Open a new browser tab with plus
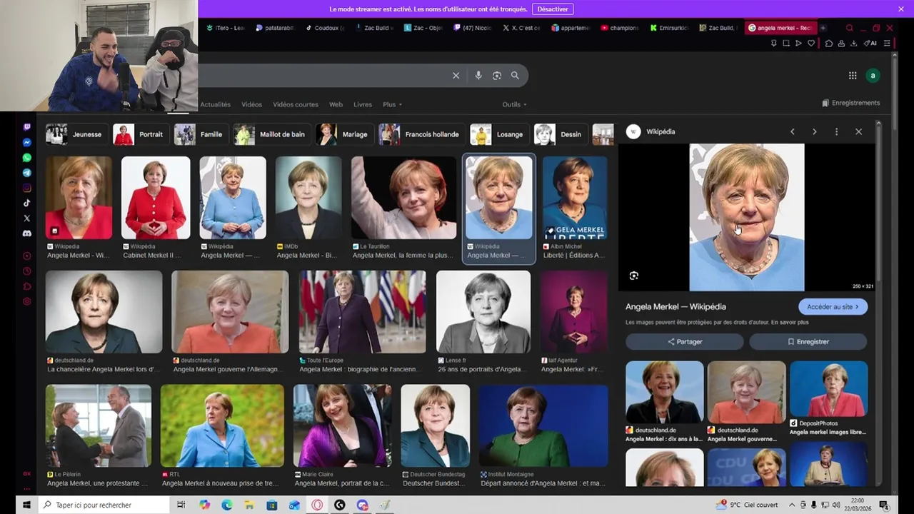 coord(823,28)
